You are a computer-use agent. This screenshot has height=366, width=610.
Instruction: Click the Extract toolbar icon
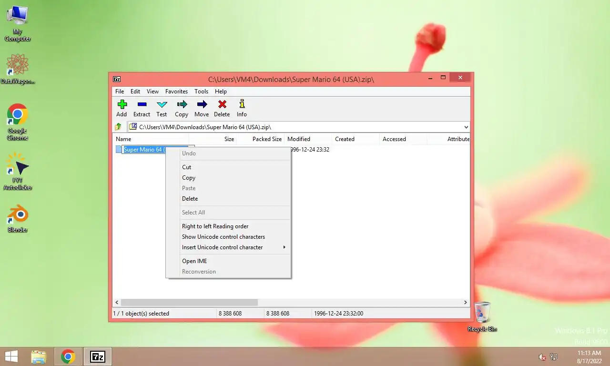pyautogui.click(x=142, y=104)
